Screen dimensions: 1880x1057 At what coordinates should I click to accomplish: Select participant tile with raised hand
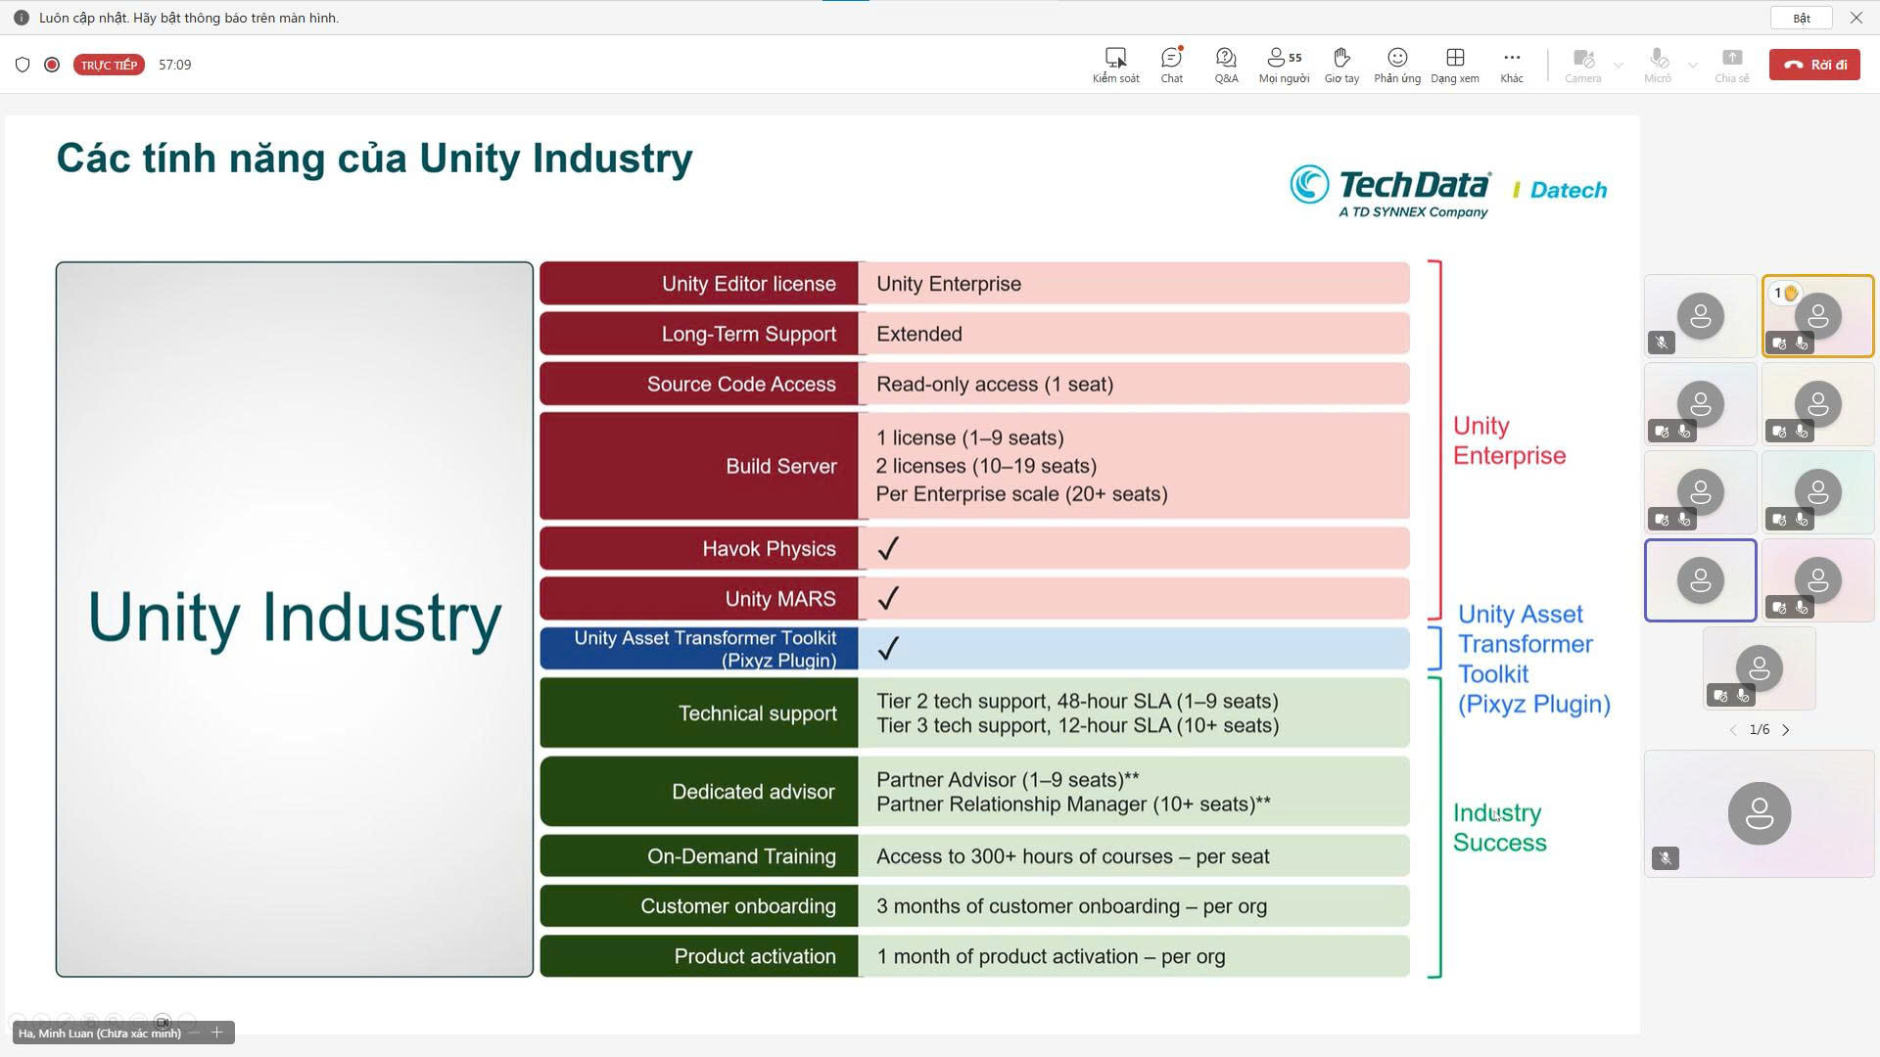1817,316
